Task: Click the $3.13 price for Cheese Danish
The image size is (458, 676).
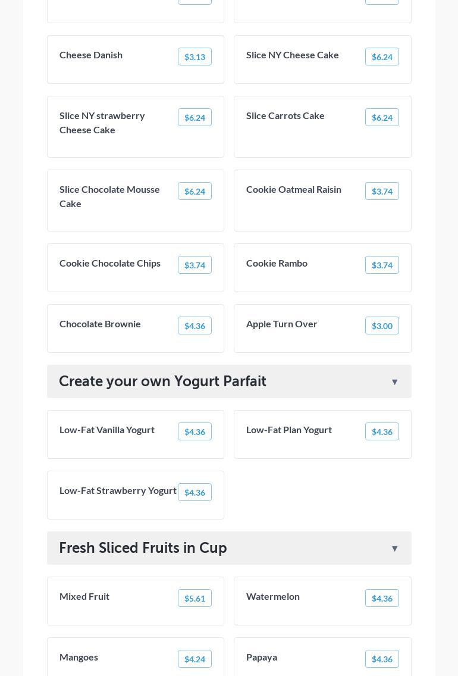Action: tap(195, 57)
